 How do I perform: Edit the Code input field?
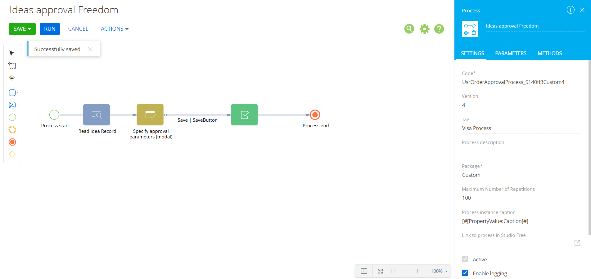(521, 82)
